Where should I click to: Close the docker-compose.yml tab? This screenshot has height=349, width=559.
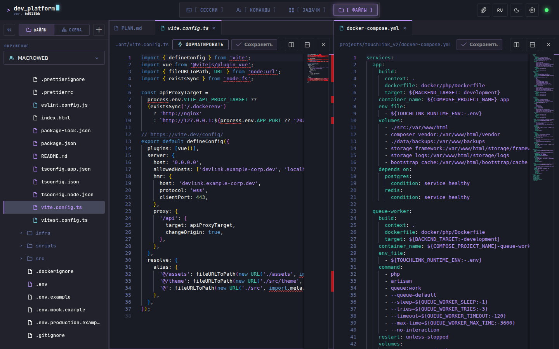click(404, 28)
